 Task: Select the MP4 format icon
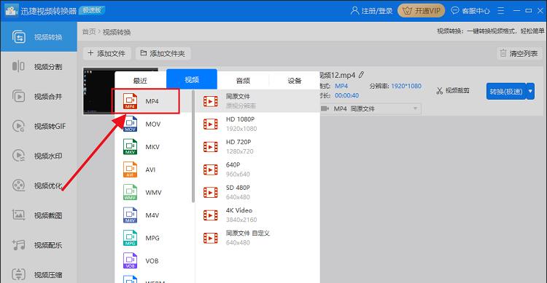click(x=130, y=101)
